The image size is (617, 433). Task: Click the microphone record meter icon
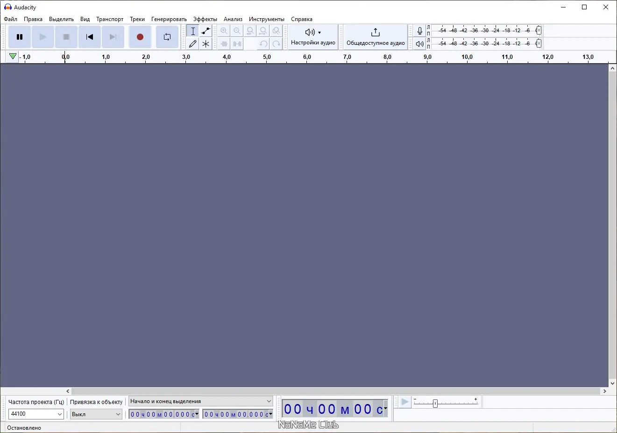(x=420, y=31)
